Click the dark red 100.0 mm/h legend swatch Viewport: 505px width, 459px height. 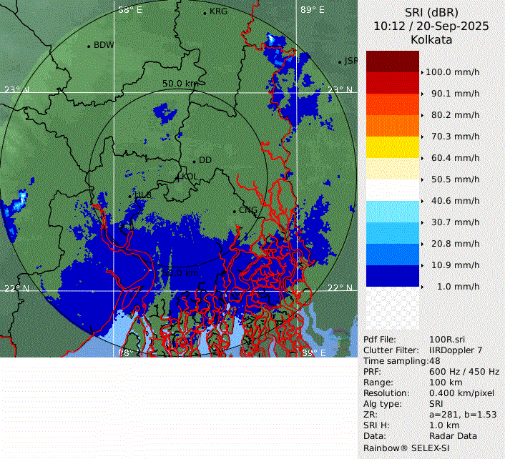pyautogui.click(x=392, y=61)
